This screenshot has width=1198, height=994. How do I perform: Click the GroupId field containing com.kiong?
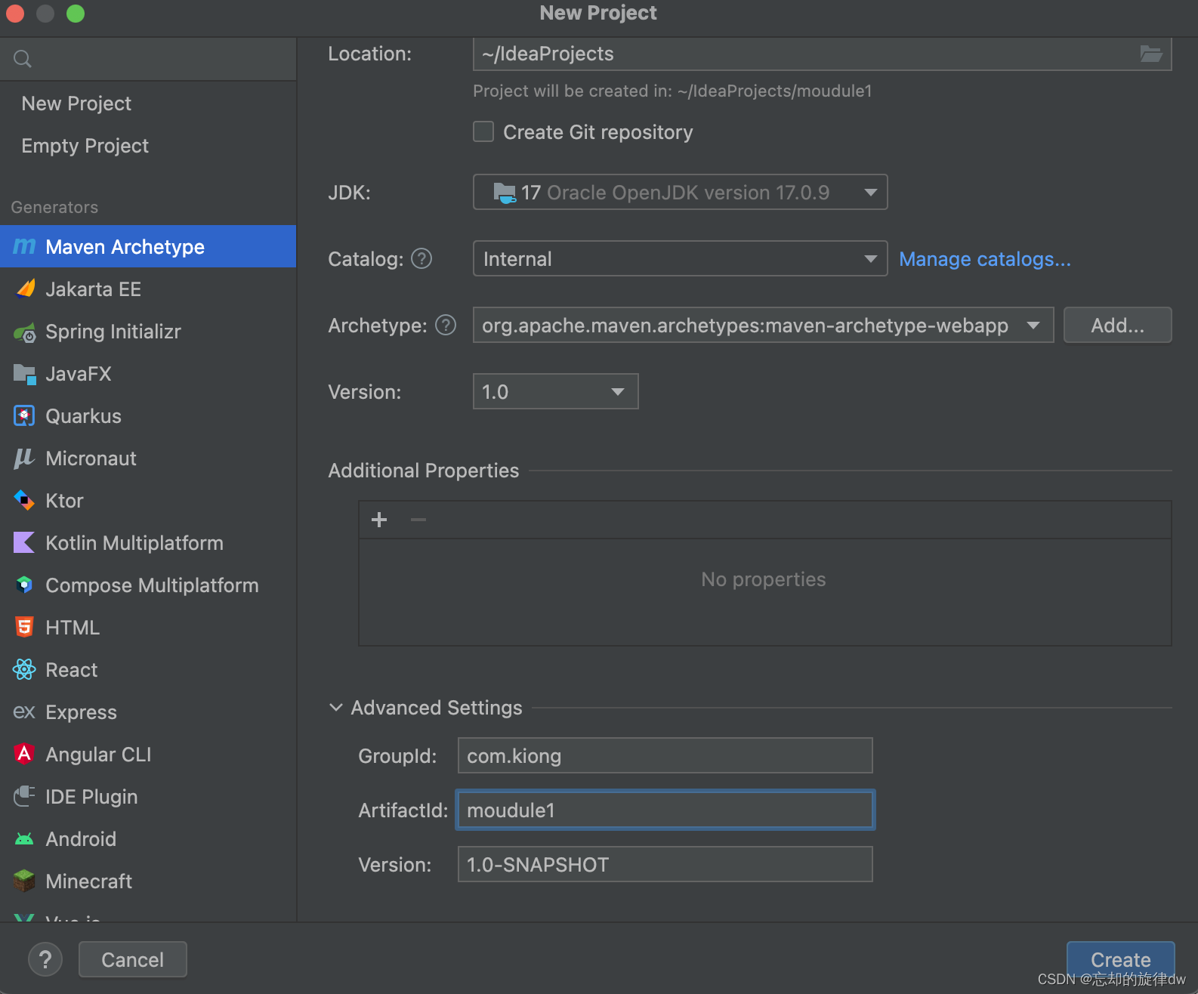665,756
